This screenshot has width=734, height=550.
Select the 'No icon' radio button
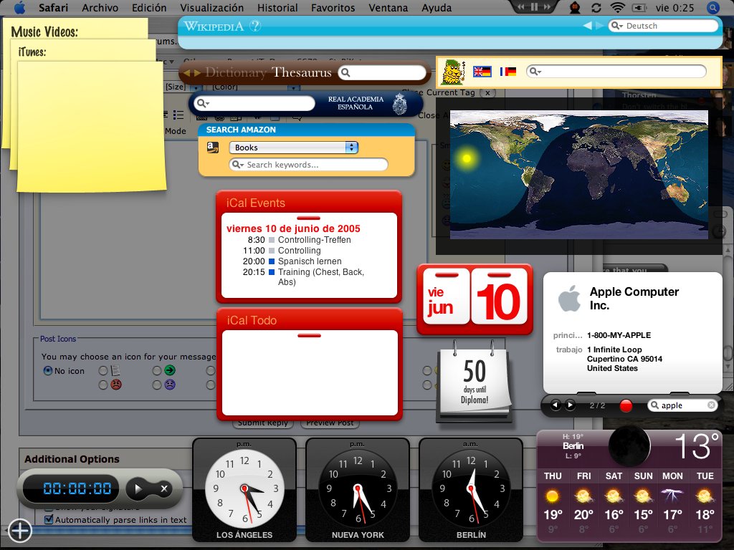click(x=48, y=371)
